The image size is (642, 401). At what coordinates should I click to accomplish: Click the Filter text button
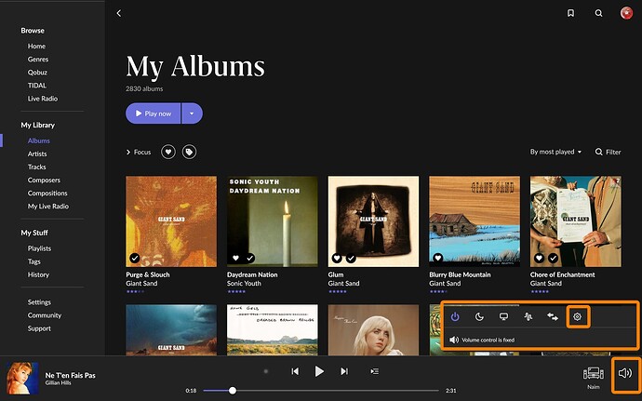pyautogui.click(x=613, y=152)
